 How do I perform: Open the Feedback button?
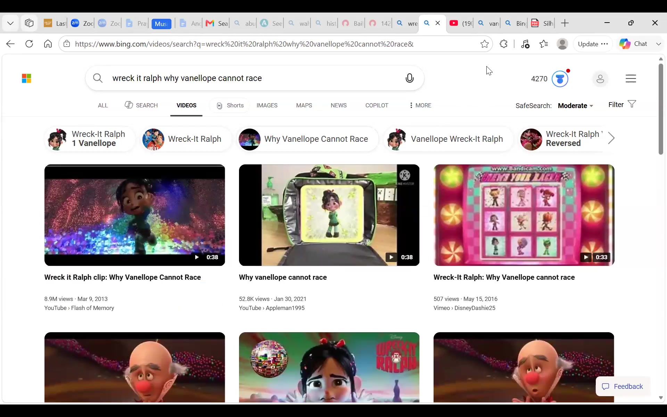pyautogui.click(x=623, y=386)
